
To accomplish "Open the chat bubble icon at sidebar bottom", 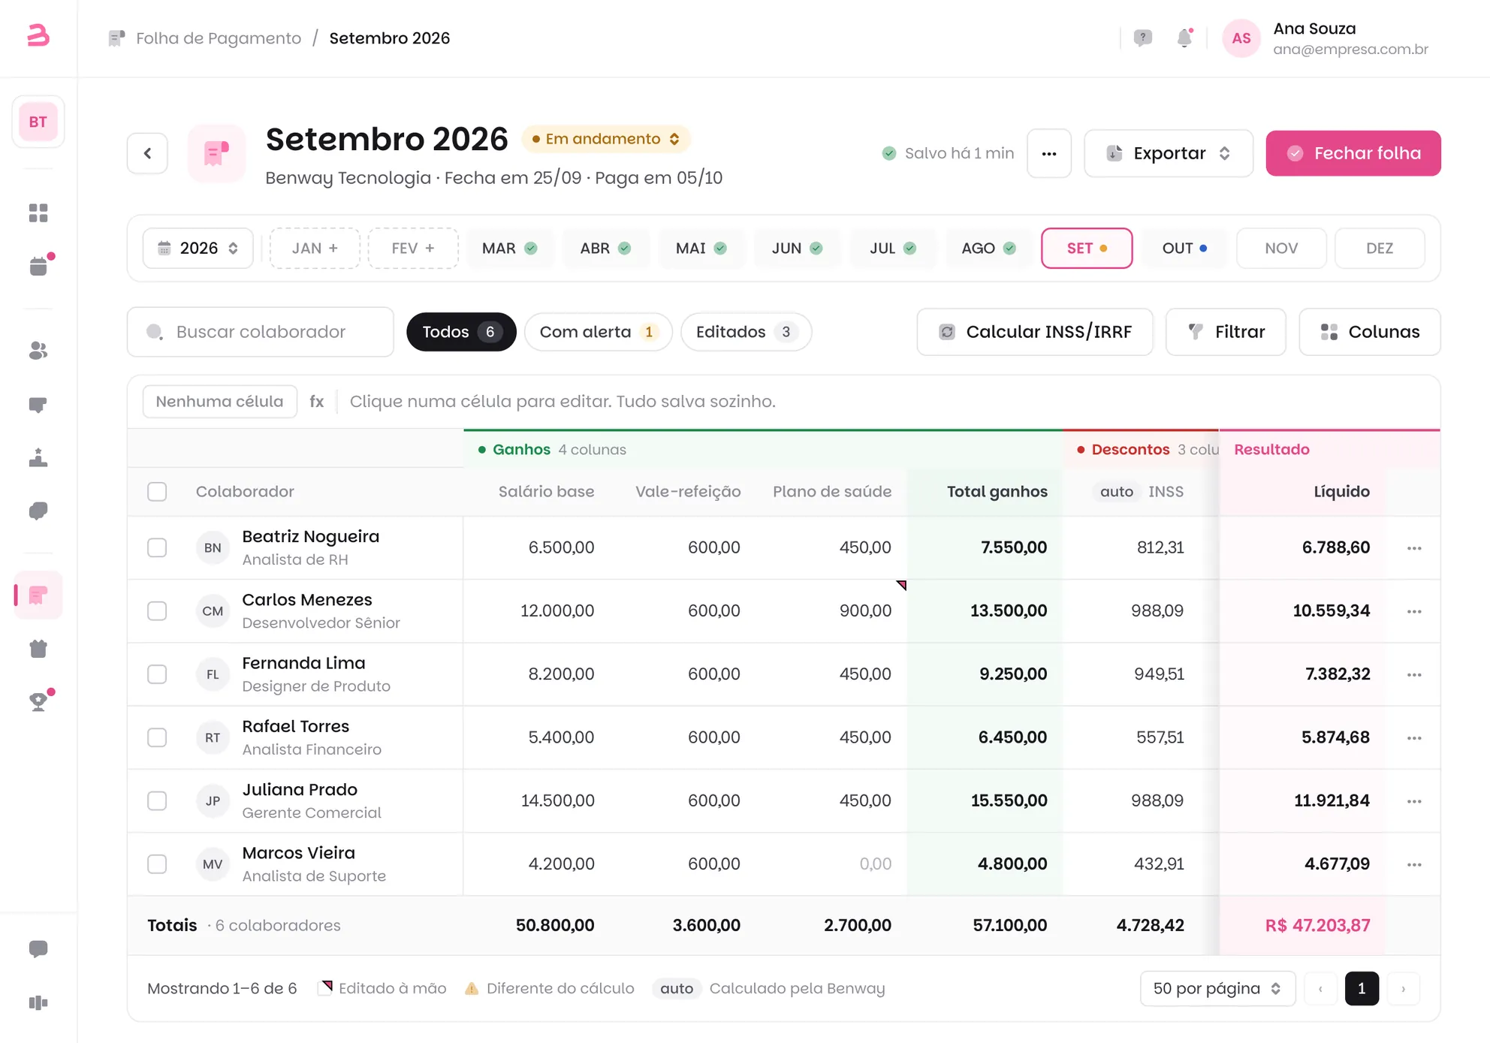I will [x=38, y=949].
